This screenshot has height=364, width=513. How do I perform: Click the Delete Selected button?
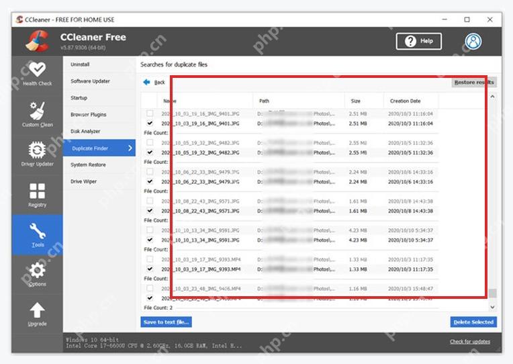tap(473, 322)
